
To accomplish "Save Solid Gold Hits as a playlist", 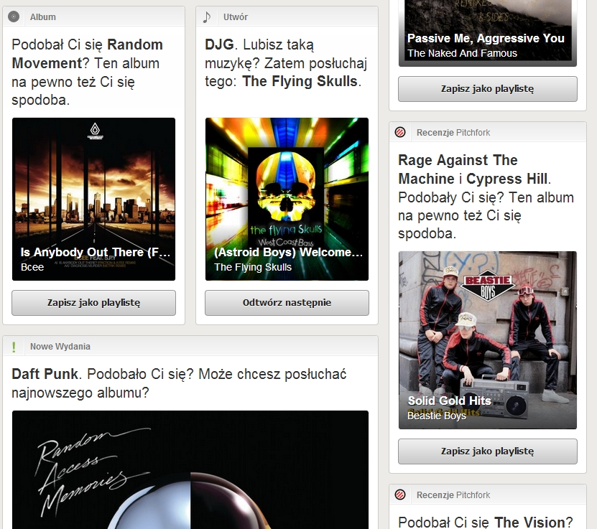I will tap(487, 451).
